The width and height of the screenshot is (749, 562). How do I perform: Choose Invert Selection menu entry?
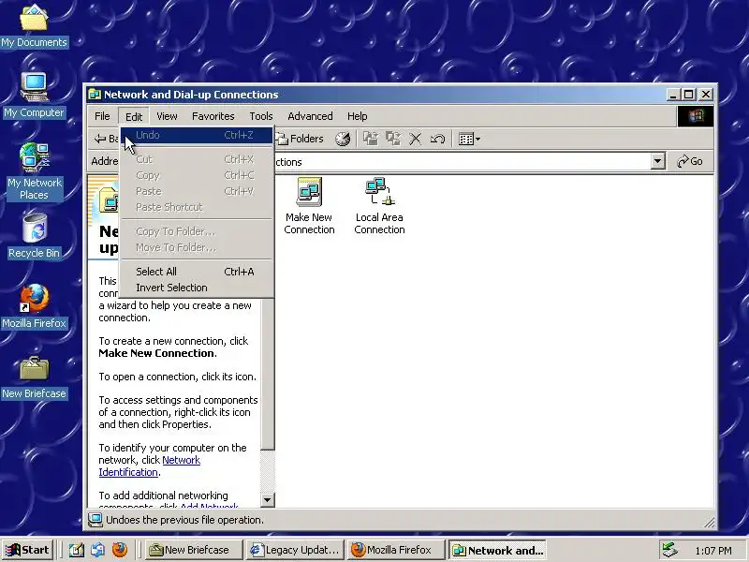197,288
